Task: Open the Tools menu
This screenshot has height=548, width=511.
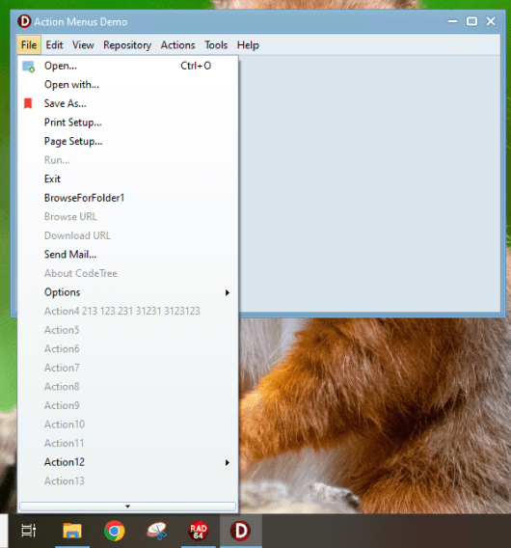Action: coord(216,44)
